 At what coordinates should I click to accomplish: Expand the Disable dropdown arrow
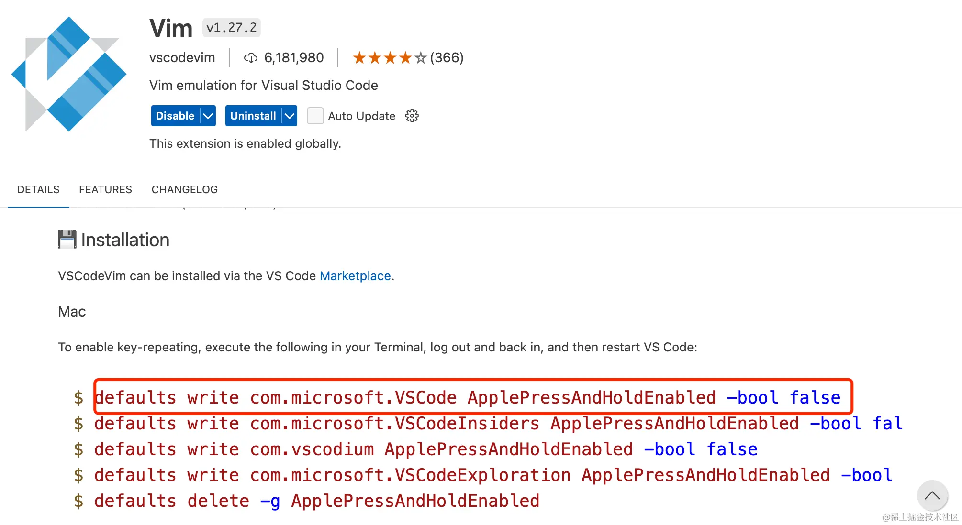click(208, 116)
